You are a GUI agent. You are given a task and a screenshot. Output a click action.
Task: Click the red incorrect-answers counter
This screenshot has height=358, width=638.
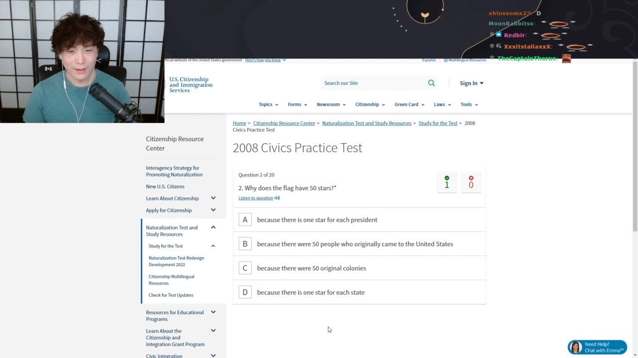[x=471, y=182]
